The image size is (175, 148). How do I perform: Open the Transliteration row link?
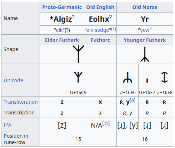21,102
